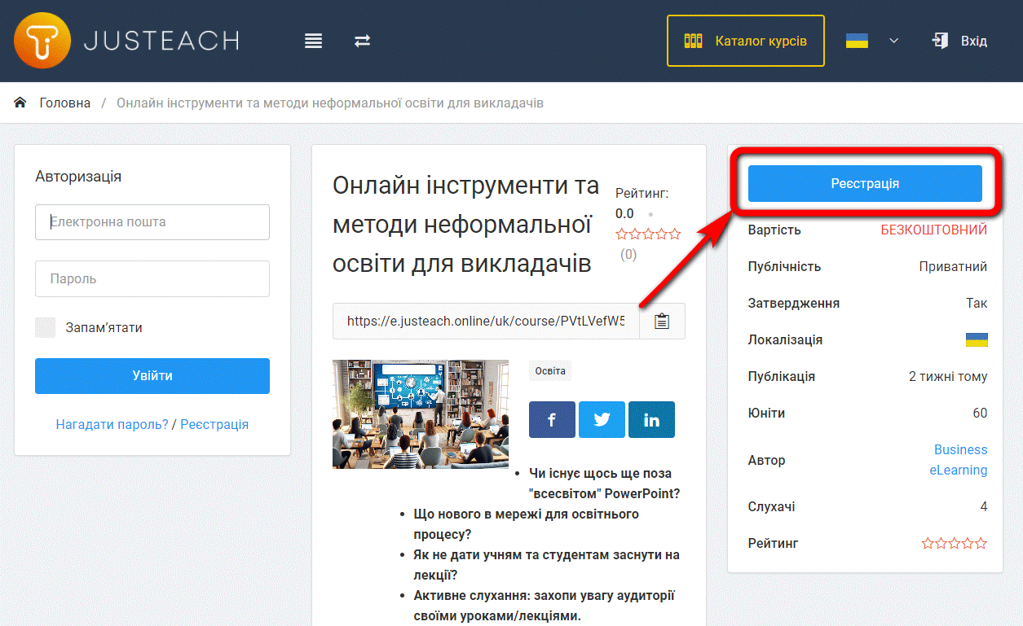Image resolution: width=1023 pixels, height=626 pixels.
Task: Share the course on Facebook
Action: [x=552, y=419]
